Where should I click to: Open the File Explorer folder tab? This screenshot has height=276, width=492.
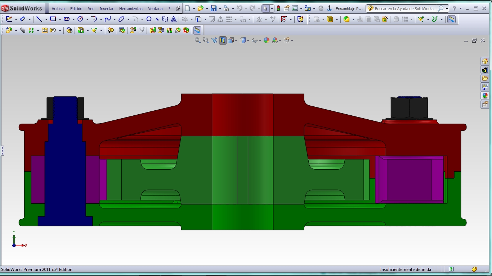(485, 78)
